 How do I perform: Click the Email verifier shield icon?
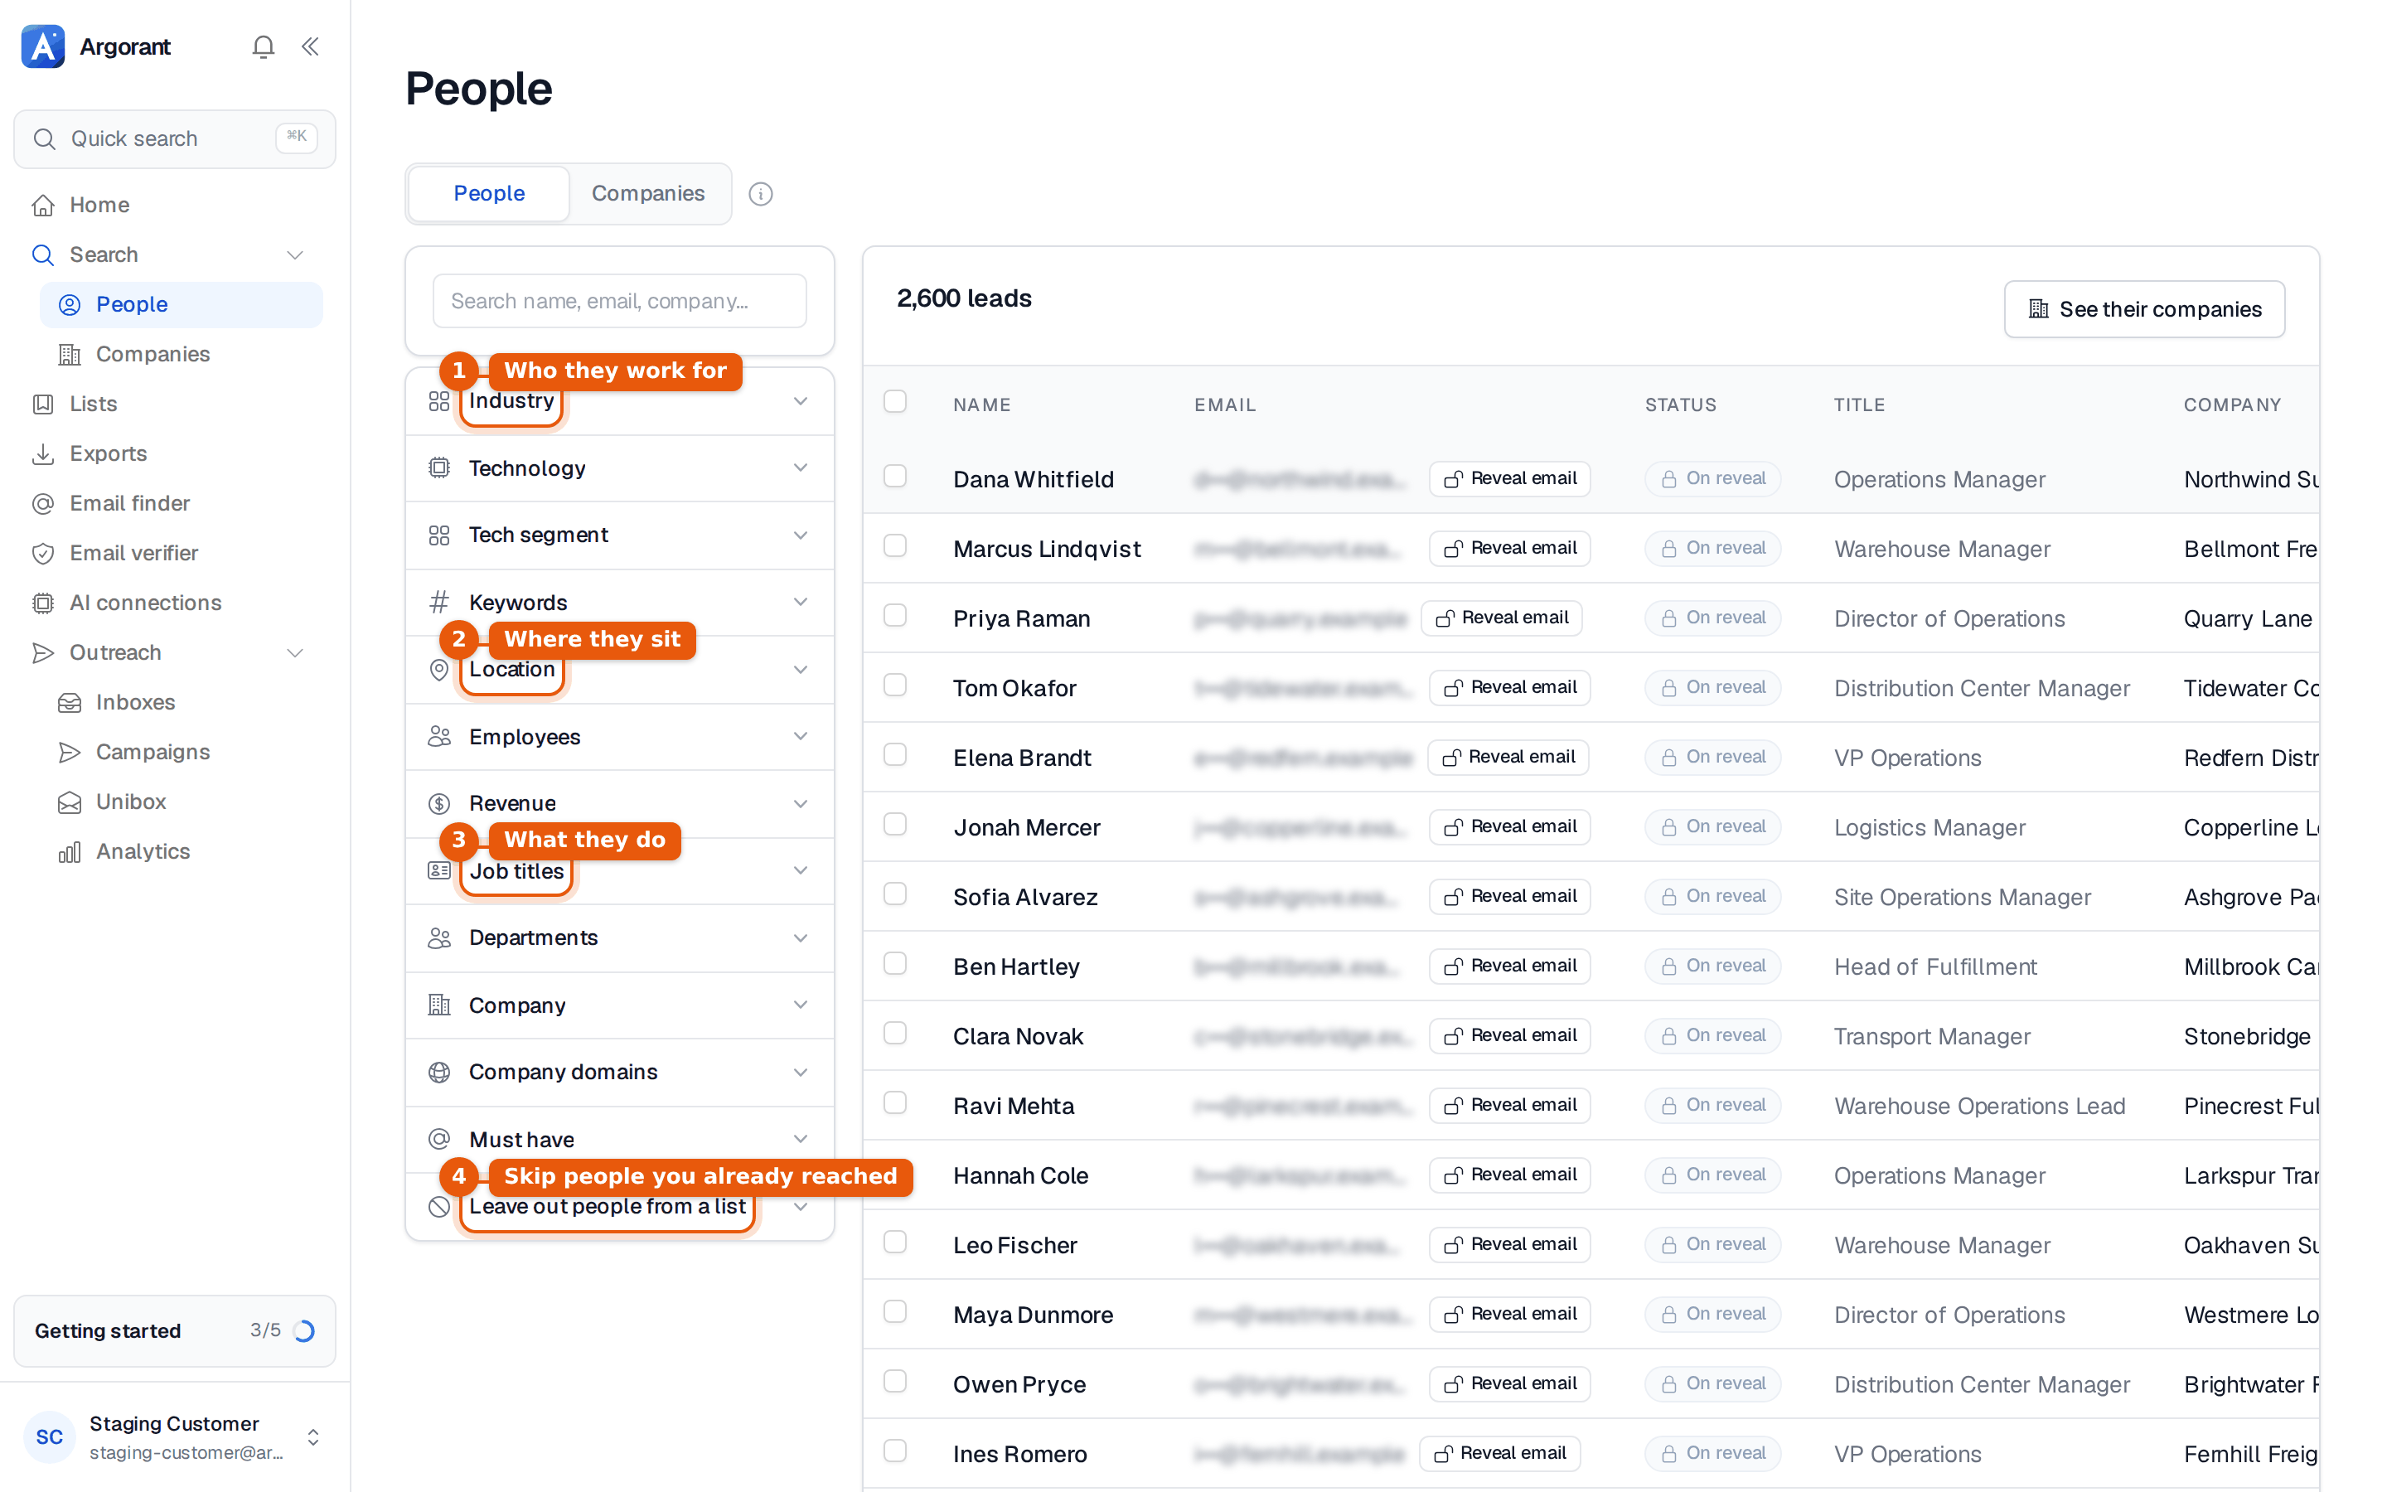(x=43, y=554)
